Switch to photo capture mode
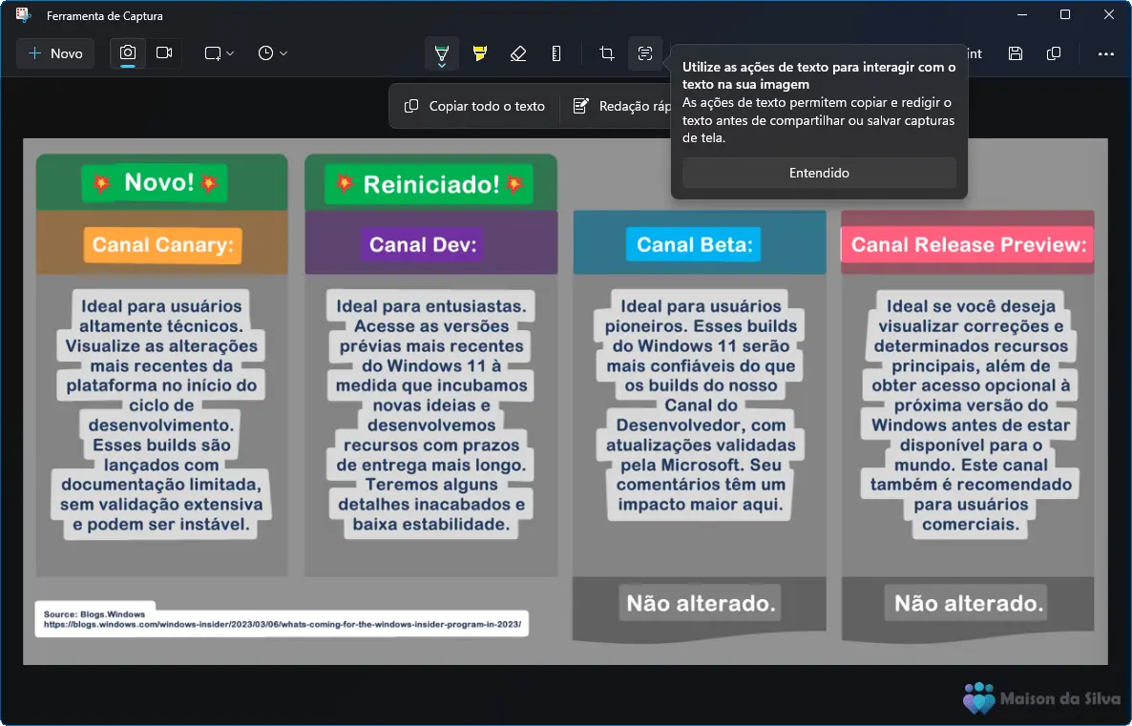1132x726 pixels. coord(128,53)
